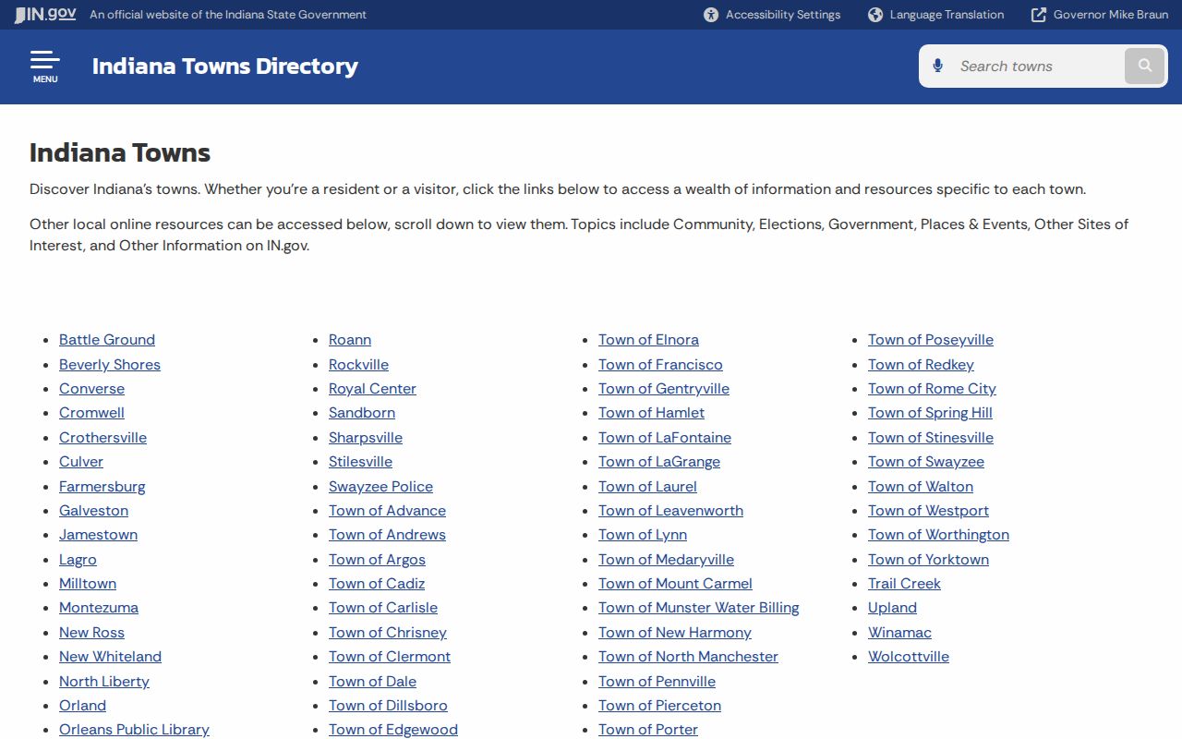Open the Town of Advance link
The height and width of the screenshot is (739, 1182).
coord(387,511)
